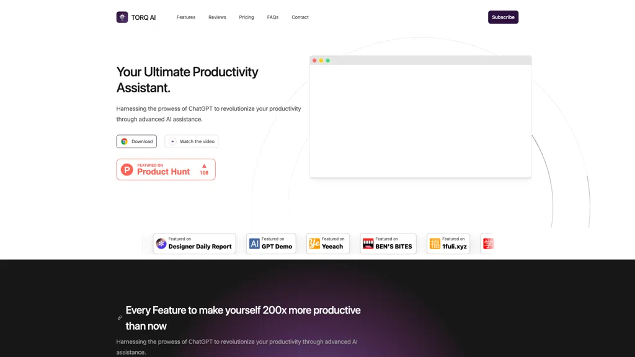Click the red dot in mockup window
Screen dimensions: 635x357
click(314, 60)
